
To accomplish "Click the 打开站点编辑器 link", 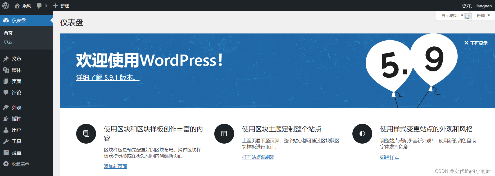I will (x=258, y=157).
